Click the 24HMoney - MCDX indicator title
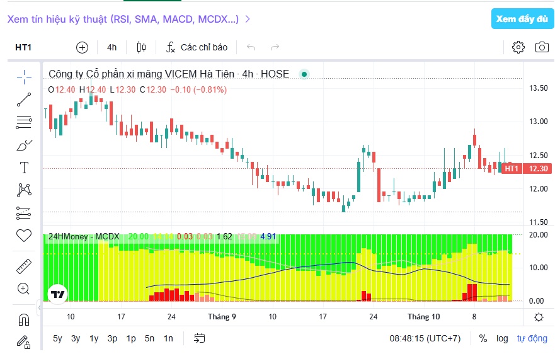This screenshot has height=354, width=560. (84, 236)
